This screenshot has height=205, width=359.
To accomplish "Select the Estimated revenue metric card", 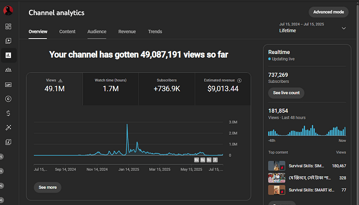I will coord(223,89).
